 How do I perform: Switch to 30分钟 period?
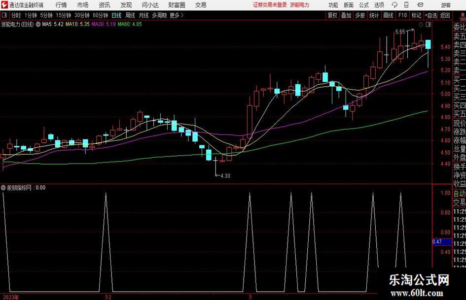pyautogui.click(x=82, y=15)
